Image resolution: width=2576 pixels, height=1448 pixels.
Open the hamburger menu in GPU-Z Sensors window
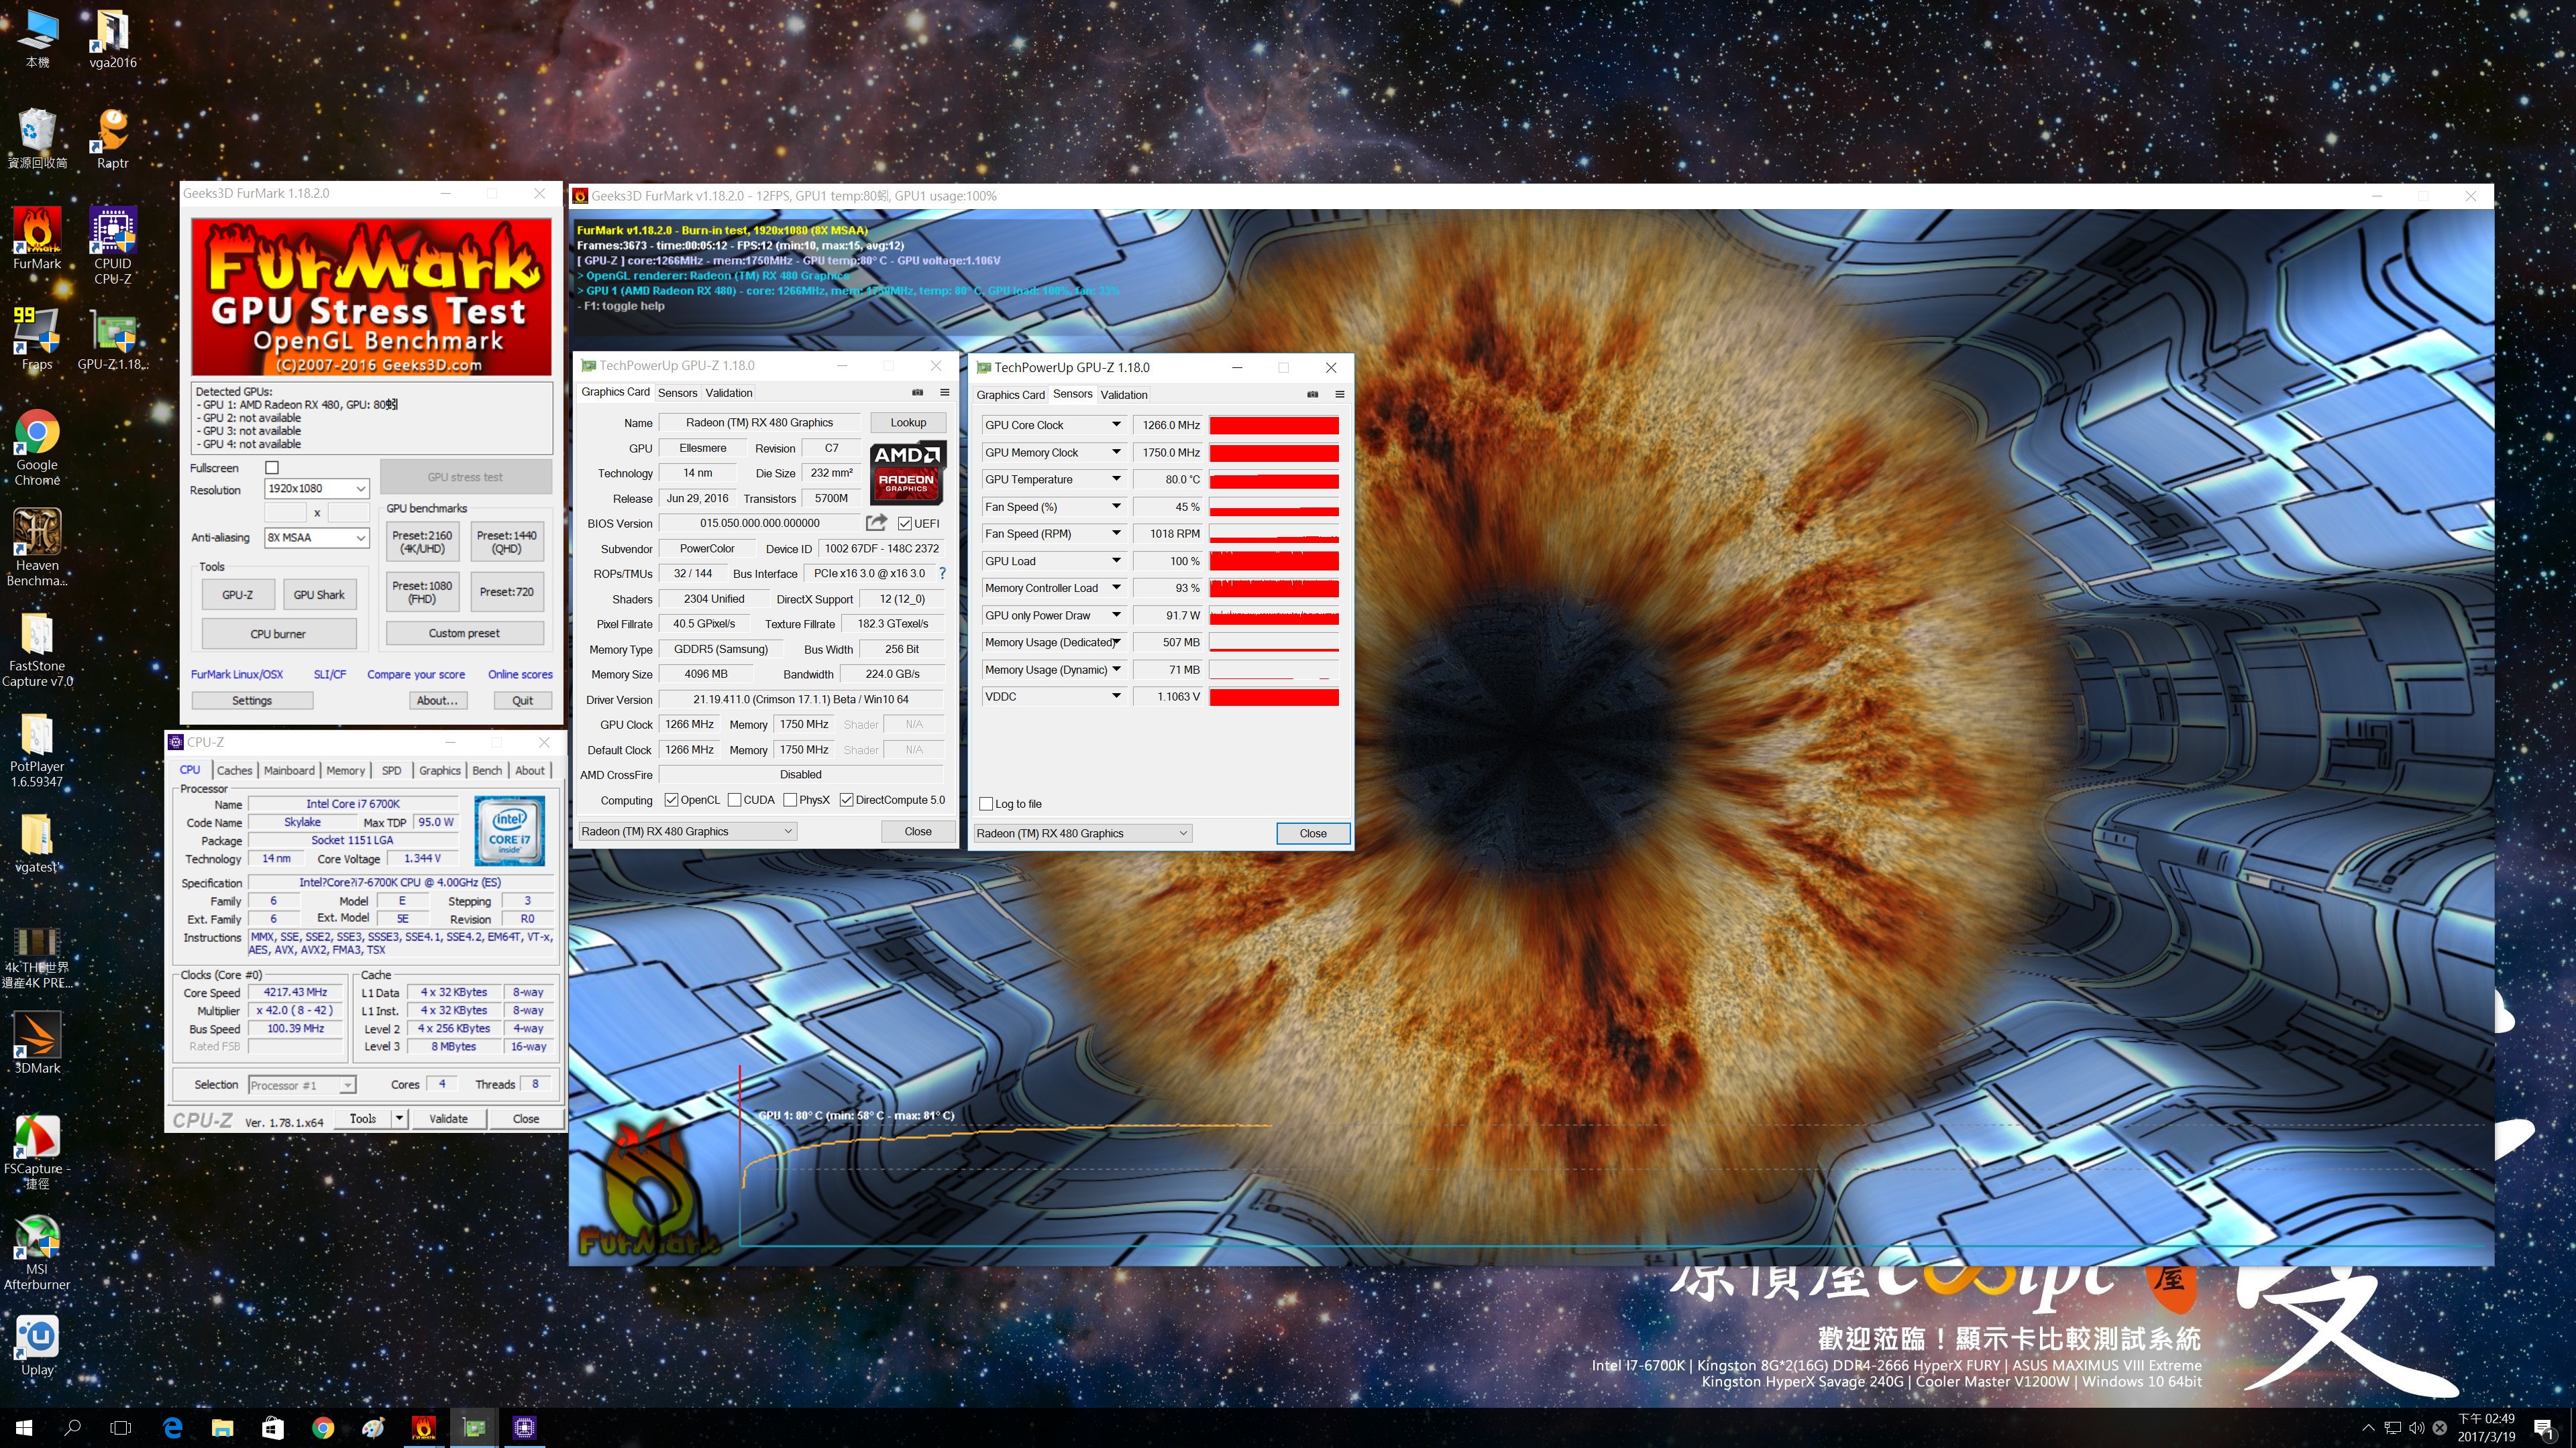tap(1339, 394)
